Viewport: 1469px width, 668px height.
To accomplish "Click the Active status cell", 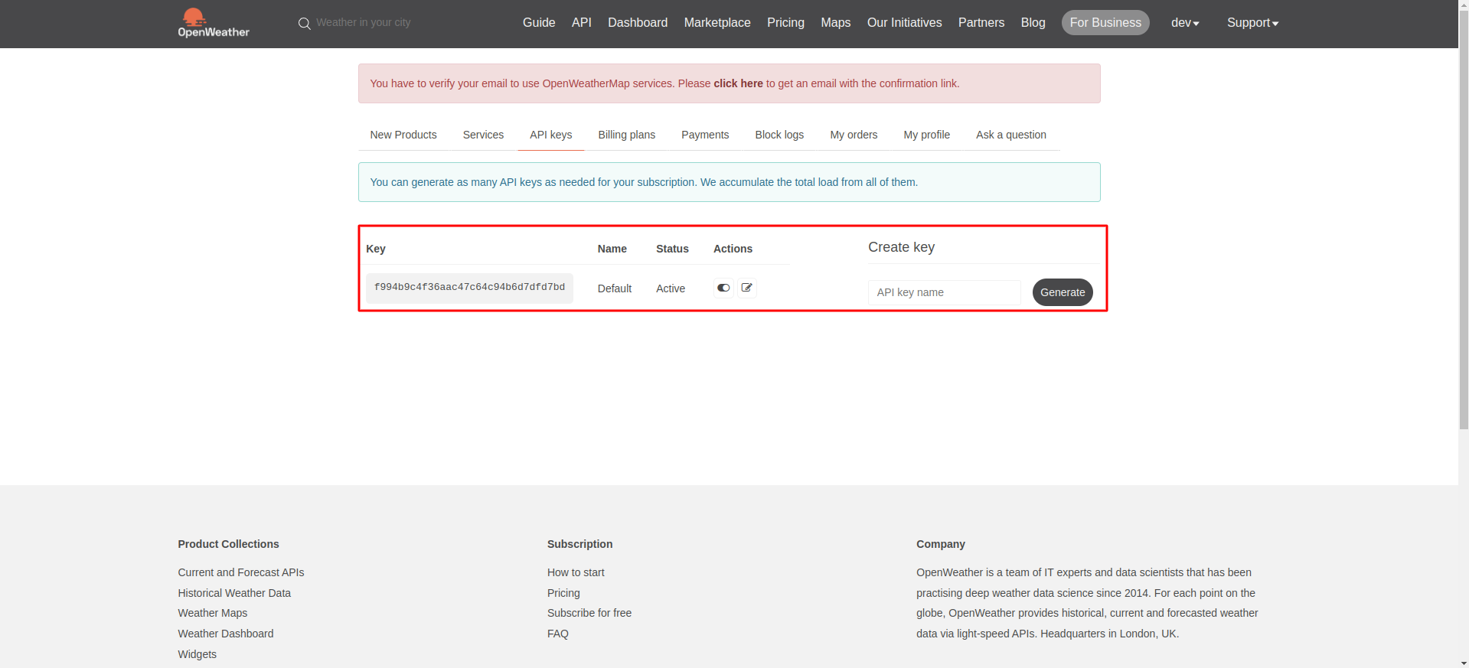I will (x=671, y=288).
